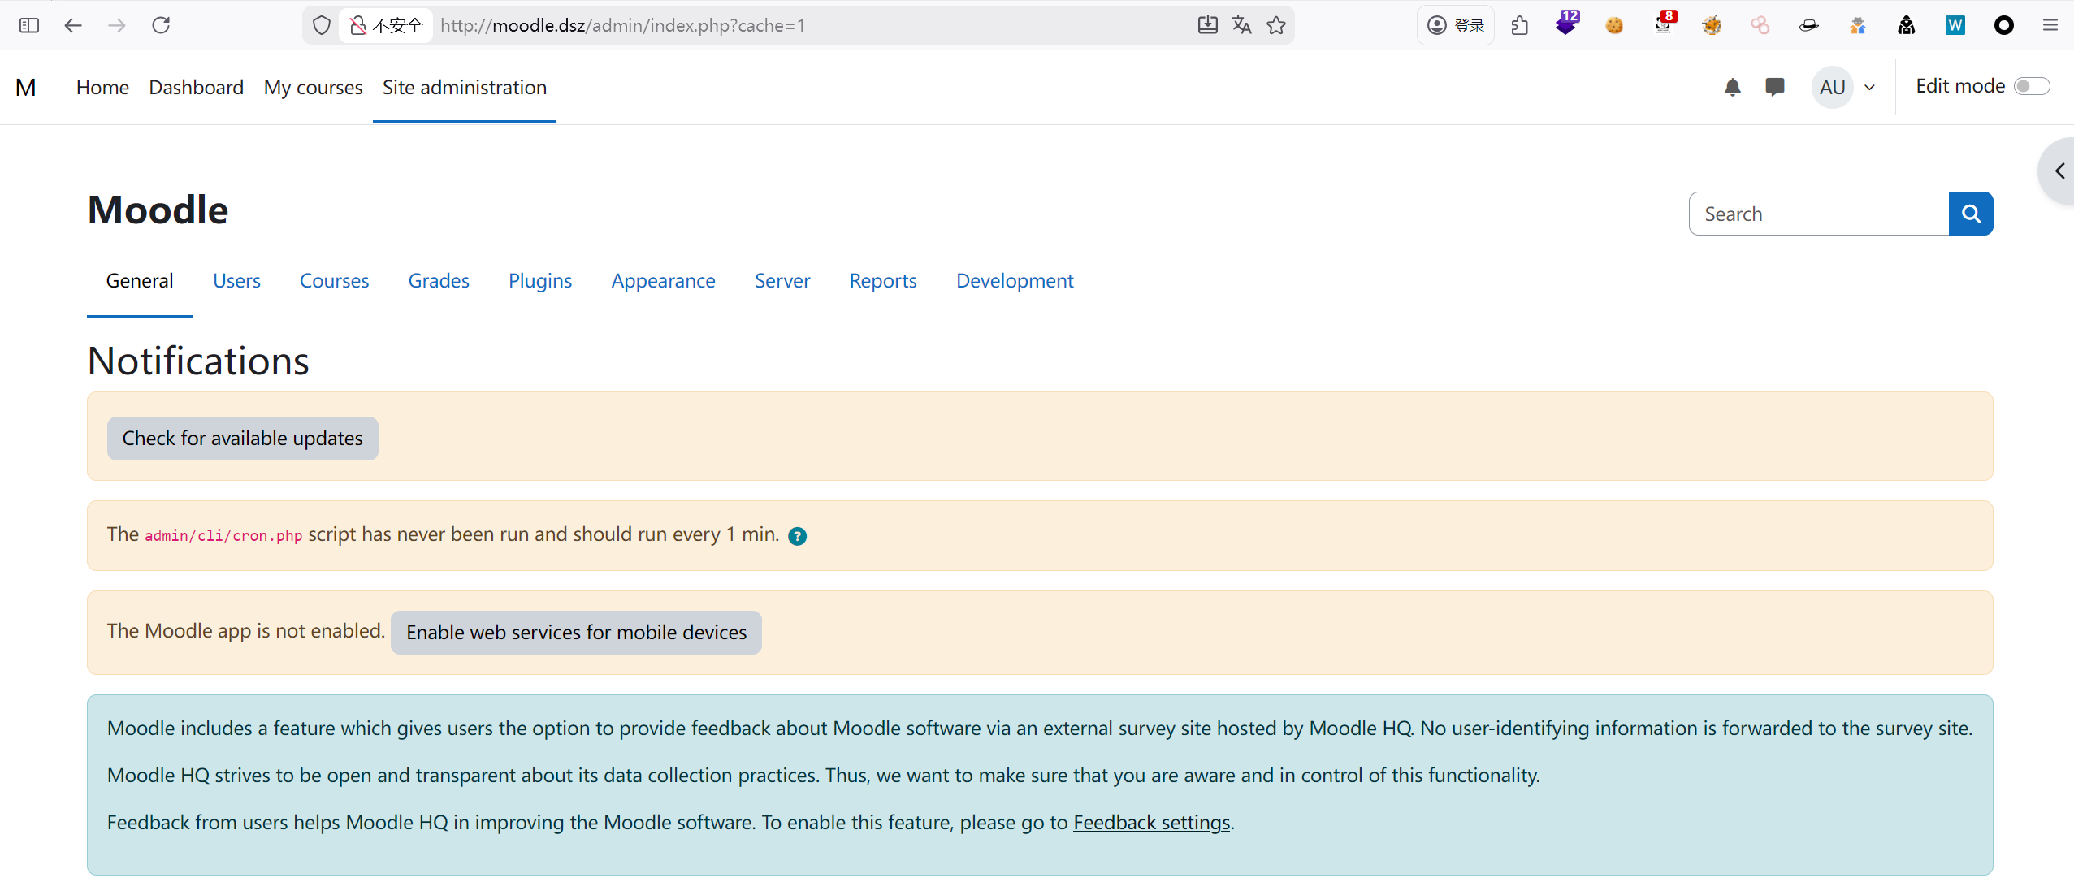
Task: Open the notifications bell icon
Action: pos(1732,87)
